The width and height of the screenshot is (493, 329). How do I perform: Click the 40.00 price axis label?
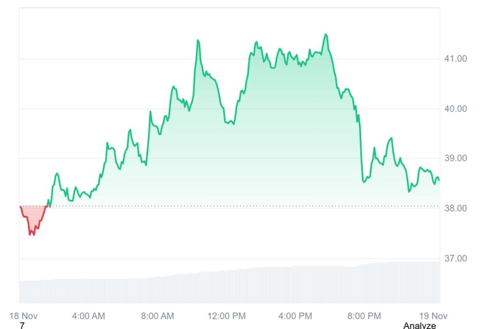pyautogui.click(x=456, y=109)
